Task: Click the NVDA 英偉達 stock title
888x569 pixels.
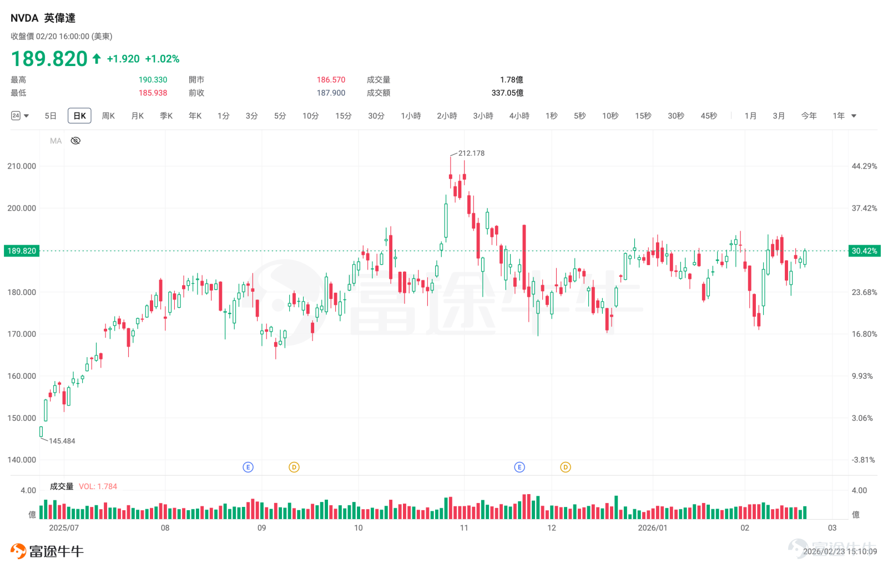Action: [43, 18]
